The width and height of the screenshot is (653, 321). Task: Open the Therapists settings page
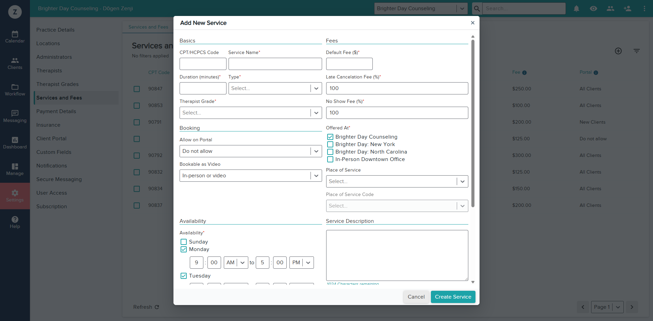[49, 71]
